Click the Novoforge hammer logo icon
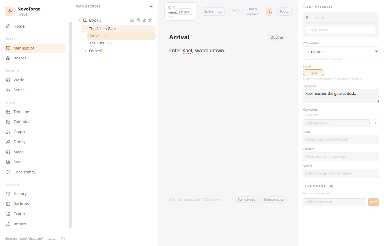 click(10, 11)
